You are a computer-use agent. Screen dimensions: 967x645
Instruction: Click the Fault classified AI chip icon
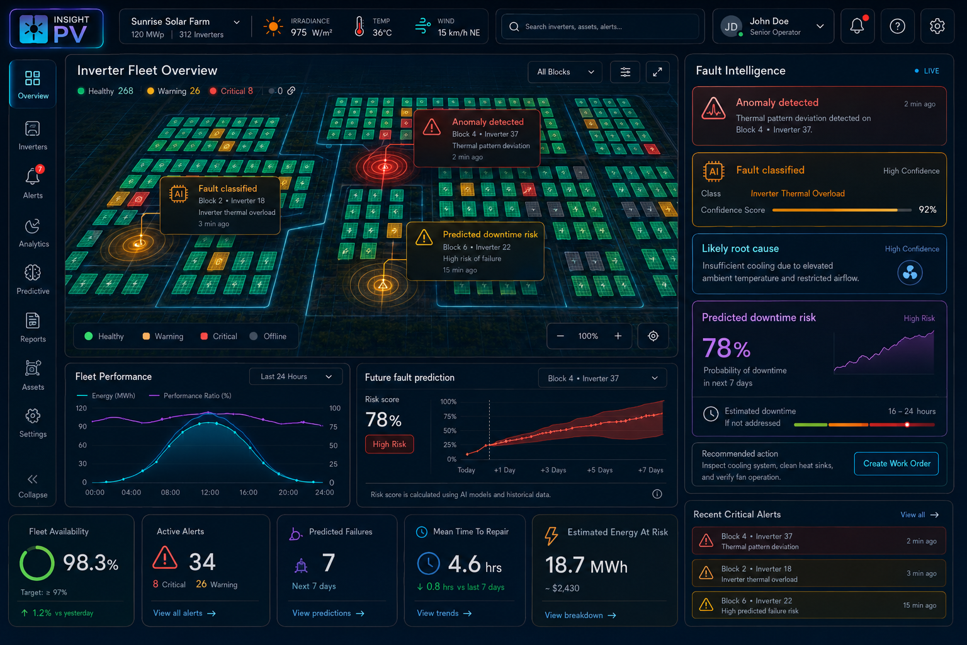coord(713,171)
